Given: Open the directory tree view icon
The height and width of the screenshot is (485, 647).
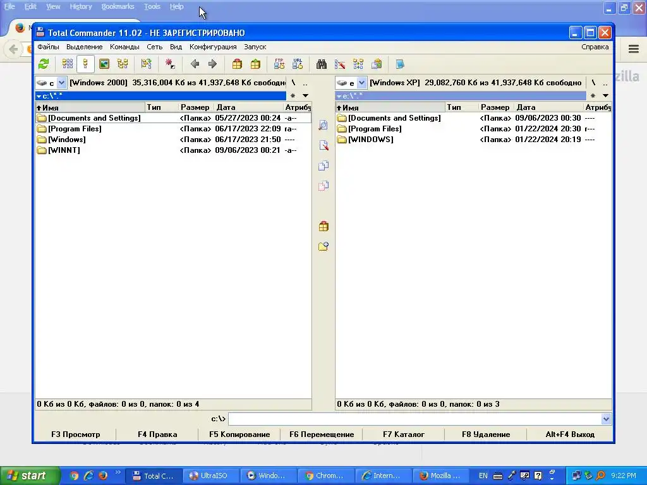Looking at the screenshot, I should (x=123, y=64).
